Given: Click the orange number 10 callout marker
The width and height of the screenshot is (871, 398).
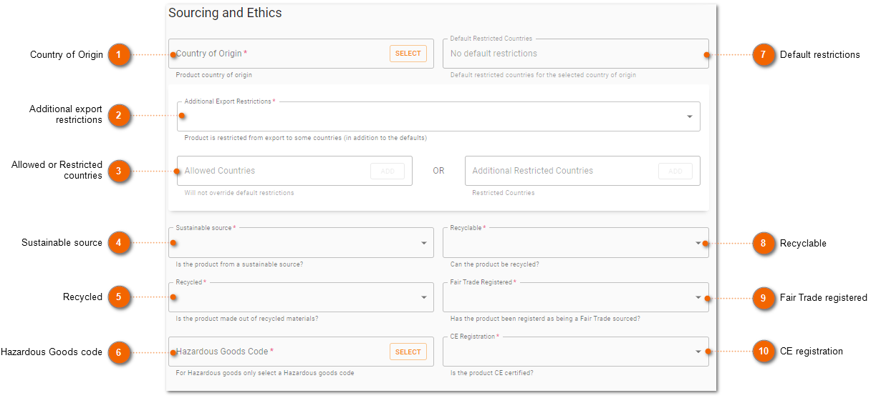Looking at the screenshot, I should tap(764, 351).
